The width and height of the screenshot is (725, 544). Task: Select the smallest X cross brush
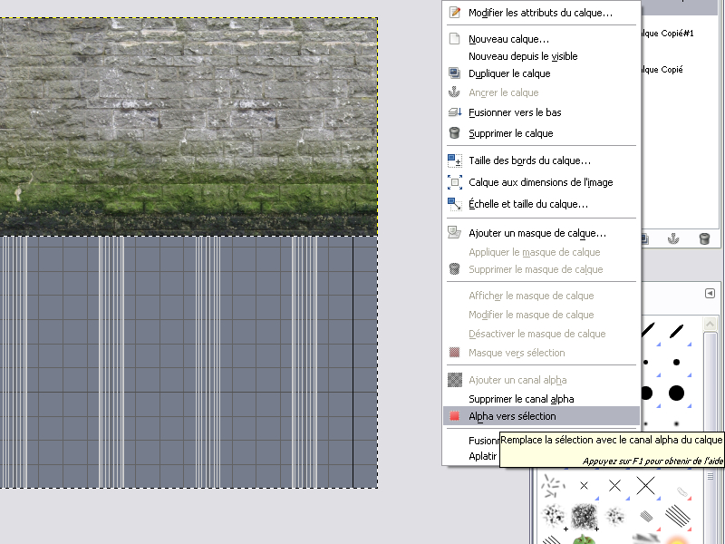click(x=584, y=485)
